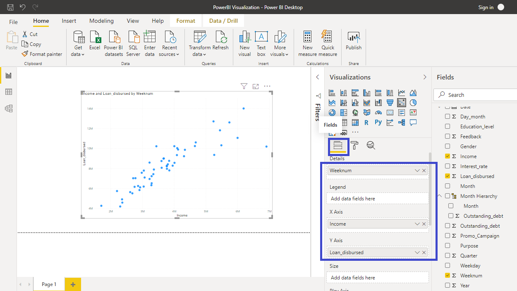This screenshot has height=291, width=517.
Task: Open the Transform data dropdown
Action: pos(200,43)
